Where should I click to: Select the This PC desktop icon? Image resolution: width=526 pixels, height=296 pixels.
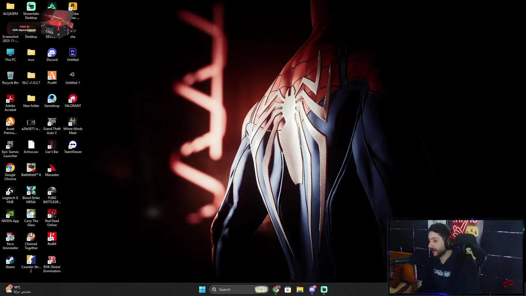click(10, 55)
